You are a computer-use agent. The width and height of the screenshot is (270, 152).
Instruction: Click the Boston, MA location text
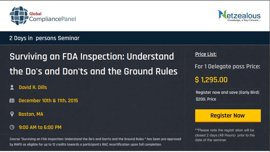click(31, 114)
